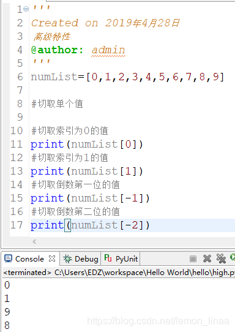Remove all terminated launches, double X icon
The width and height of the screenshot is (235, 332).
click(221, 258)
